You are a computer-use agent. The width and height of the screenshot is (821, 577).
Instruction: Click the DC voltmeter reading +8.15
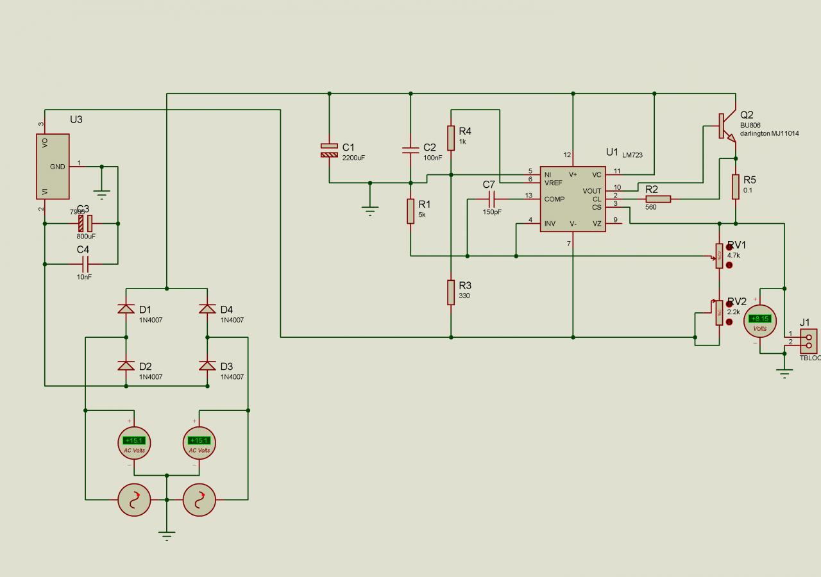coord(760,321)
